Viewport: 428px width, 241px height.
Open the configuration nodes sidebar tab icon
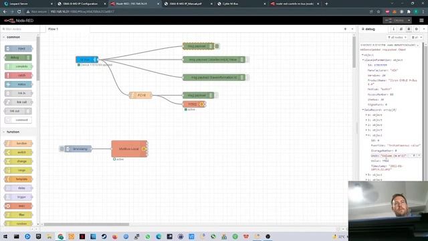[417, 29]
